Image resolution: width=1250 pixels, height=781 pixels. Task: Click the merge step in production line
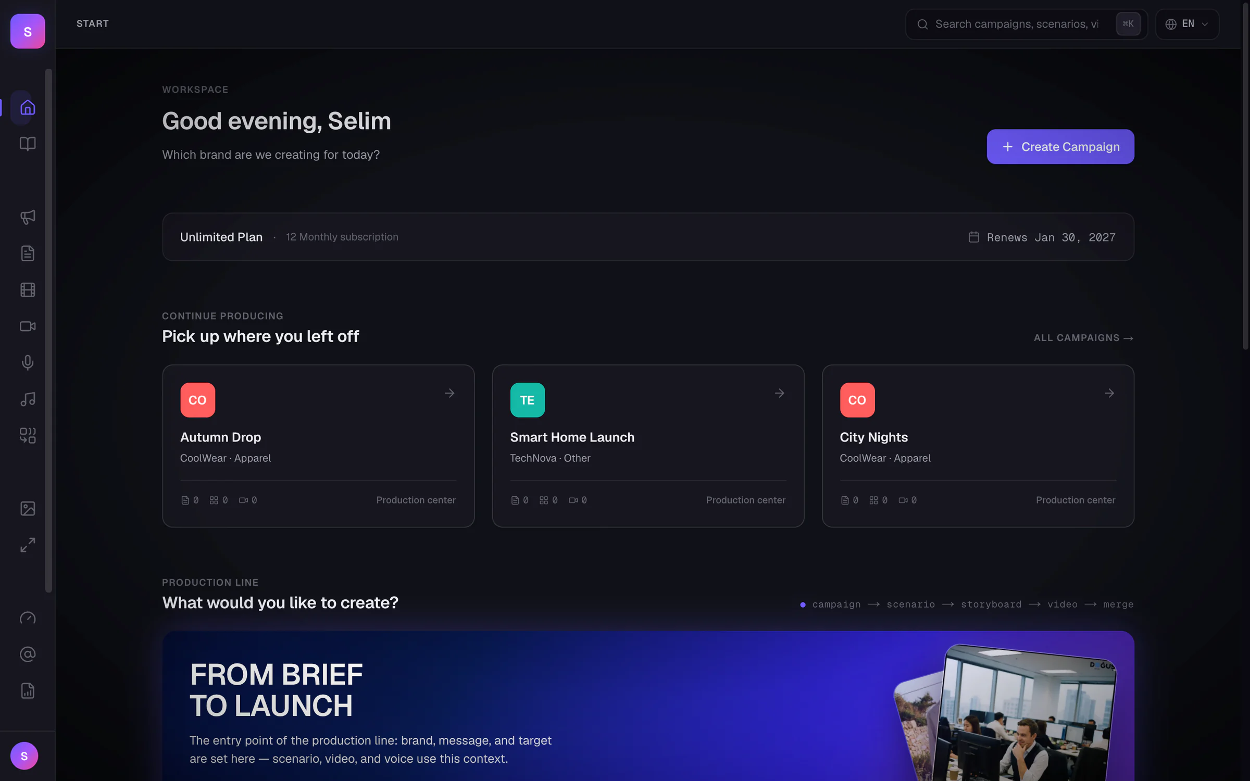[x=1118, y=604]
